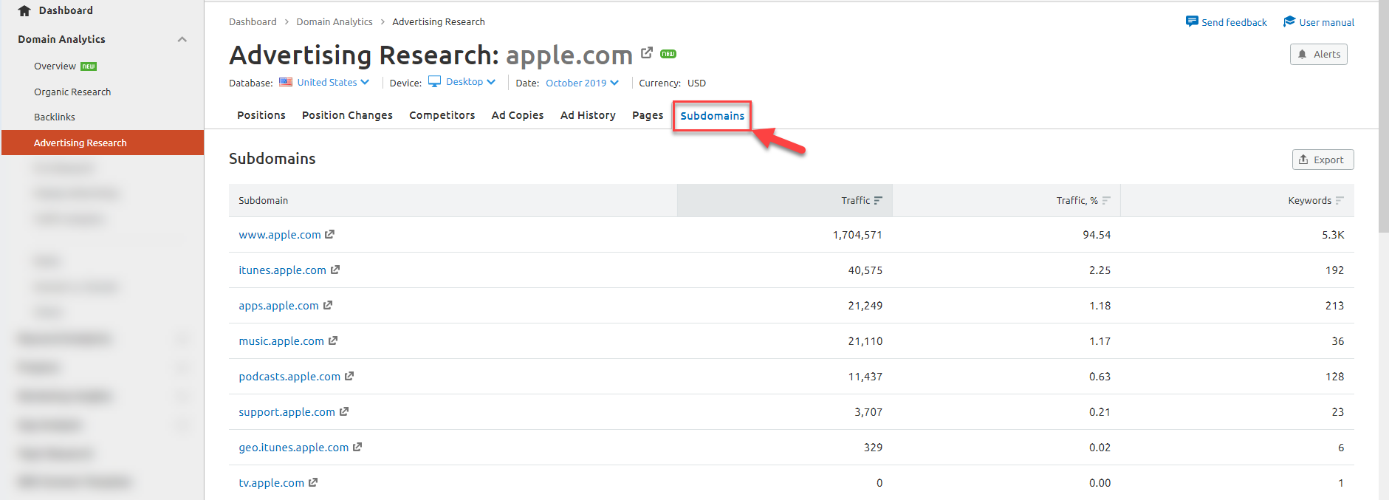The height and width of the screenshot is (500, 1389).
Task: Collapse the Domain Analytics sidebar section
Action: [182, 39]
